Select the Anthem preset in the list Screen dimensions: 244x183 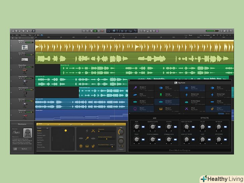(x=40, y=131)
